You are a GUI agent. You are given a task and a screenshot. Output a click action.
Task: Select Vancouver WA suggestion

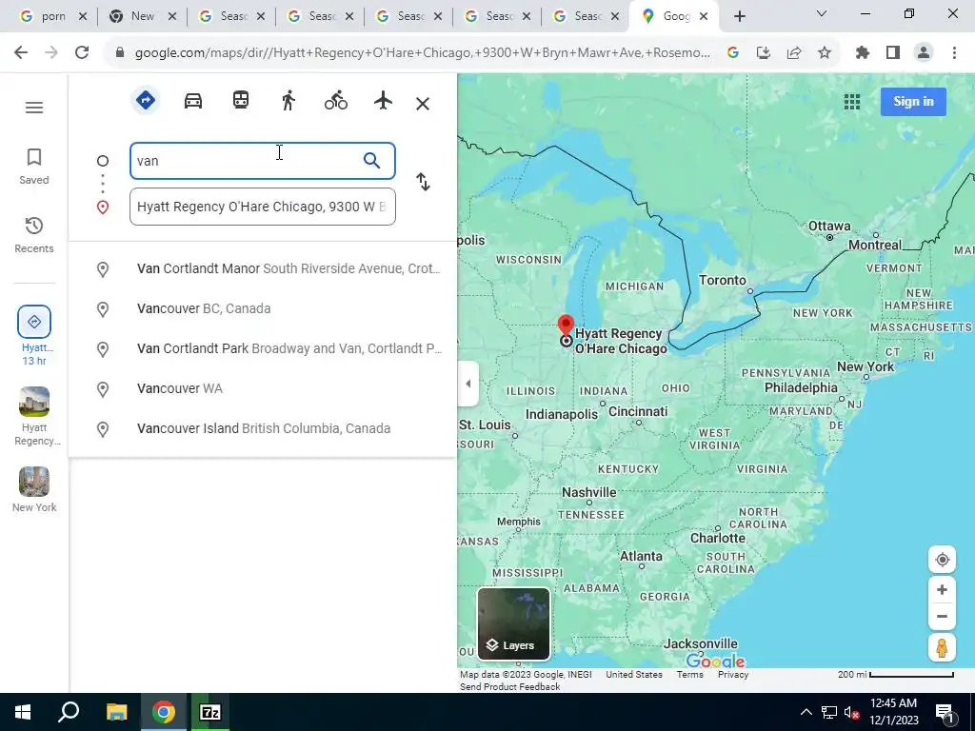tap(263, 388)
